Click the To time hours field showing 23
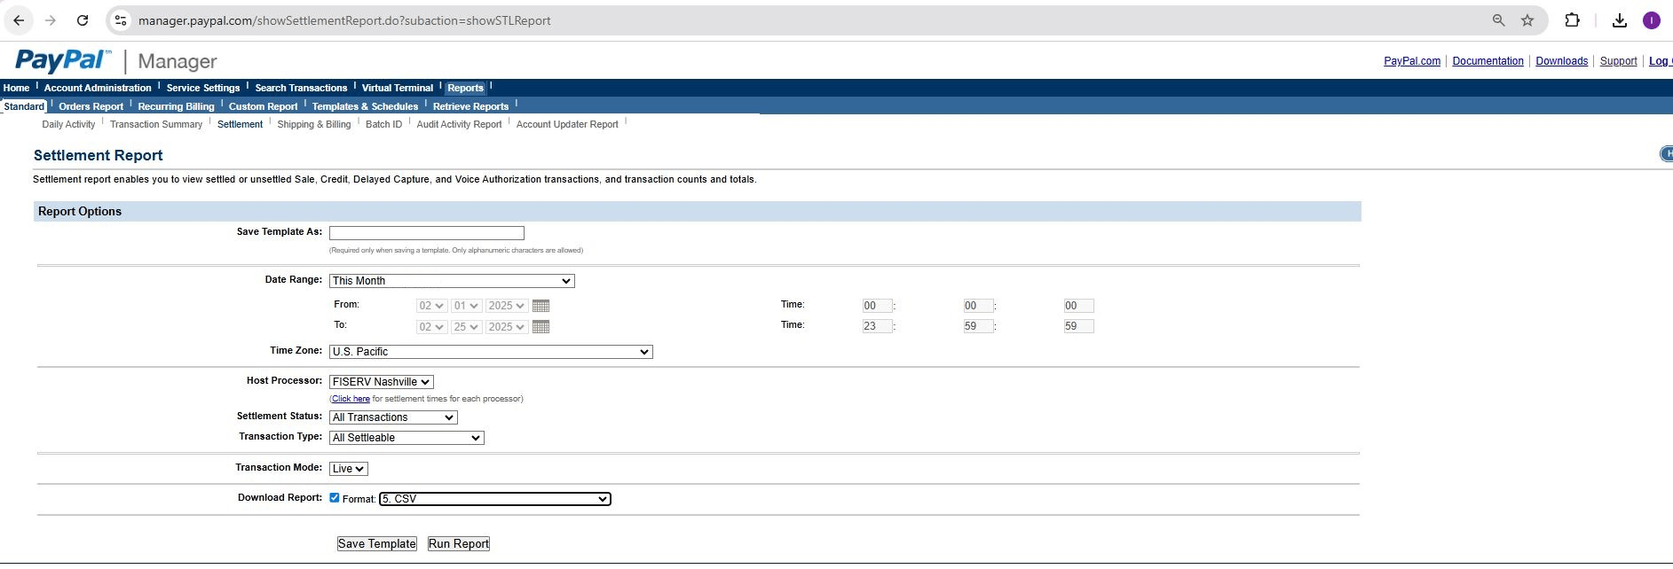Viewport: 1673px width, 569px height. click(x=877, y=326)
